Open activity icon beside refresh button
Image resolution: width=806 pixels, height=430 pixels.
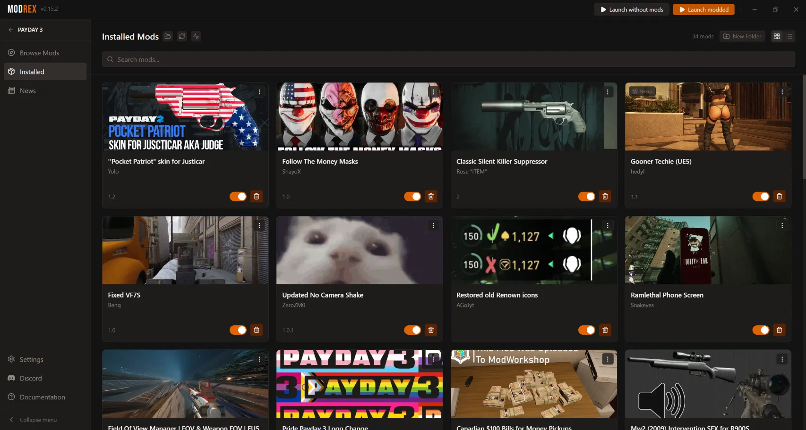point(196,36)
